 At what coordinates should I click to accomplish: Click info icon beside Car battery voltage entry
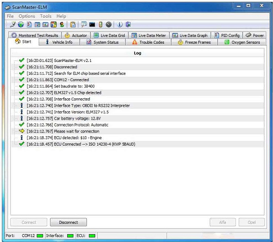click(x=22, y=118)
